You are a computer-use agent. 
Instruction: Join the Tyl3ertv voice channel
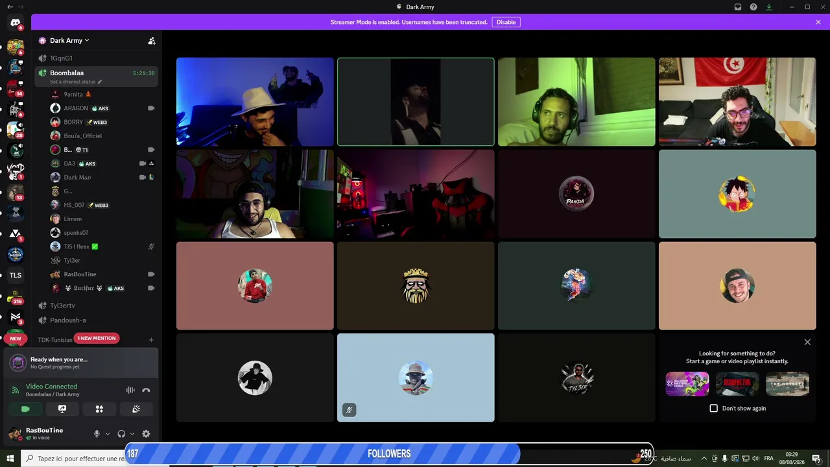(x=97, y=305)
